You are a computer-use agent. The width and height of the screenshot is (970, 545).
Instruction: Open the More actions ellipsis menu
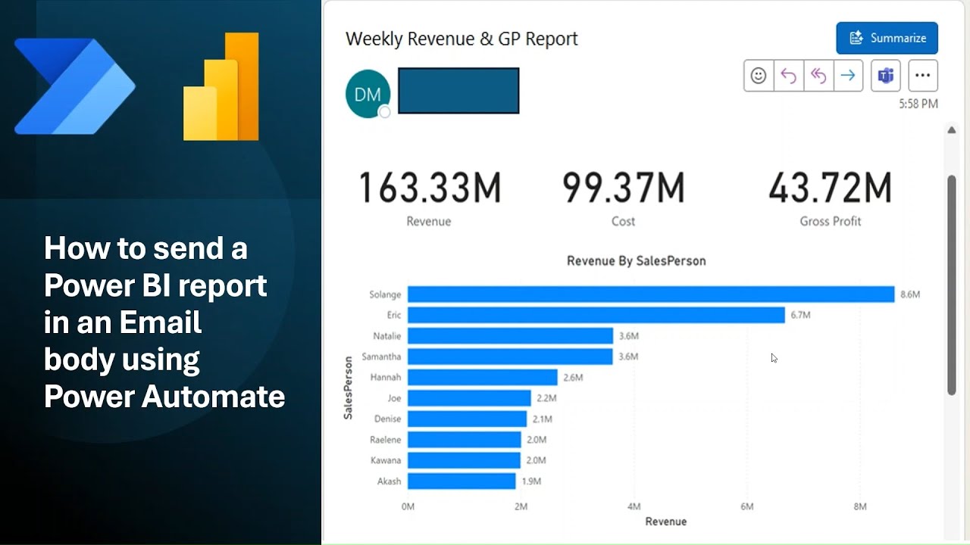(922, 76)
